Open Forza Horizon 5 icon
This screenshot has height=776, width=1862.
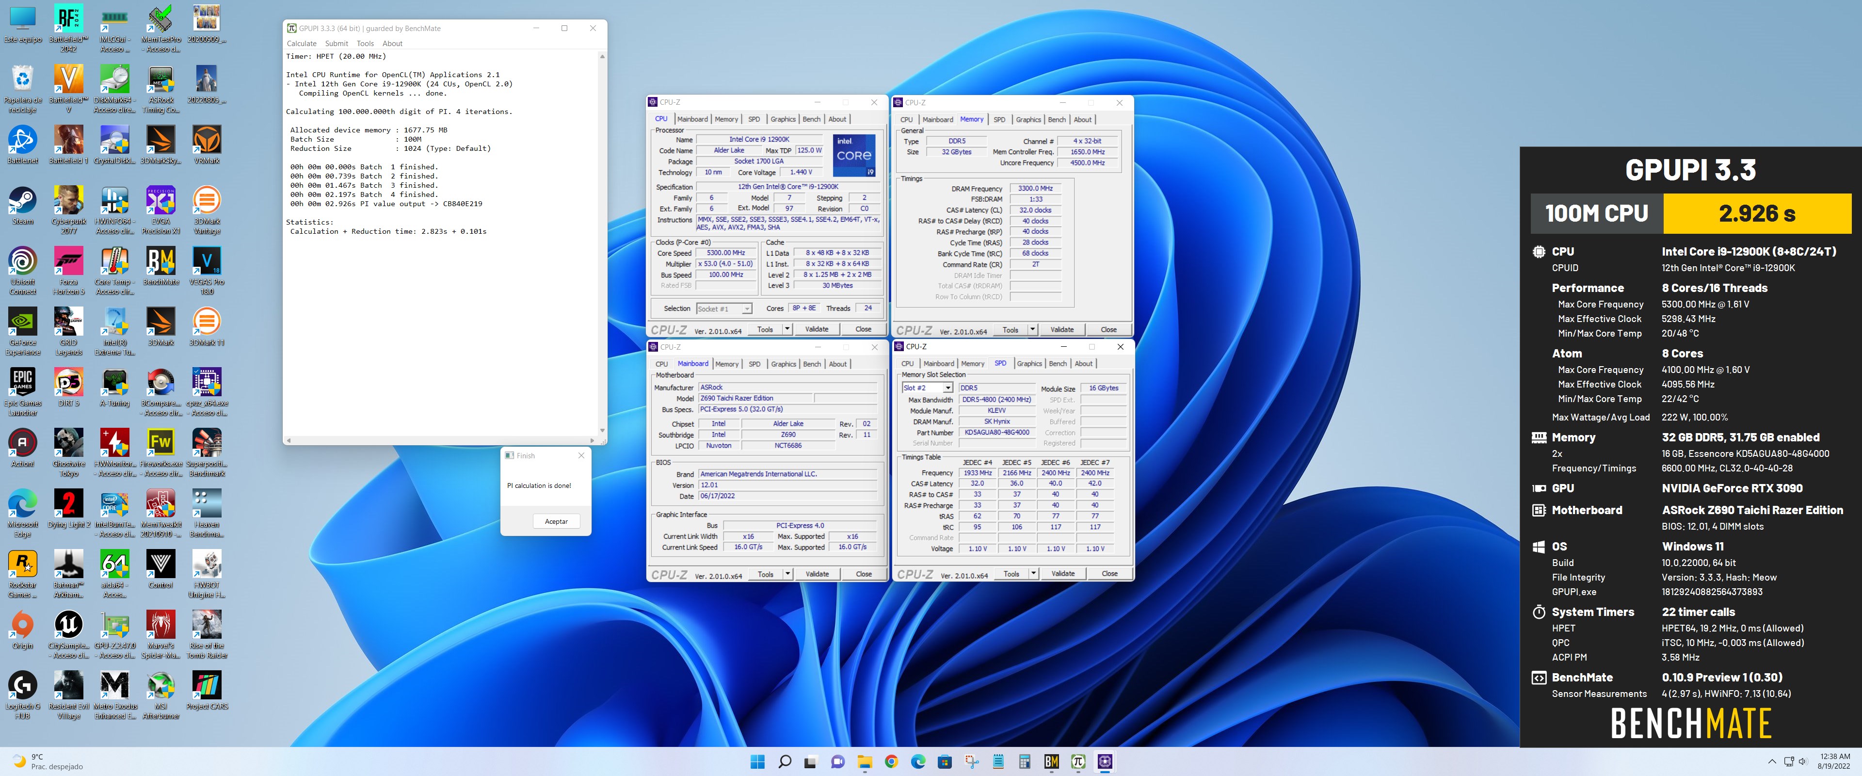69,271
